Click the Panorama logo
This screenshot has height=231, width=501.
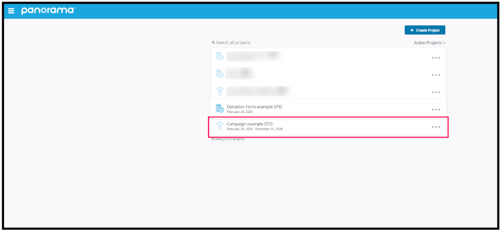click(x=48, y=11)
